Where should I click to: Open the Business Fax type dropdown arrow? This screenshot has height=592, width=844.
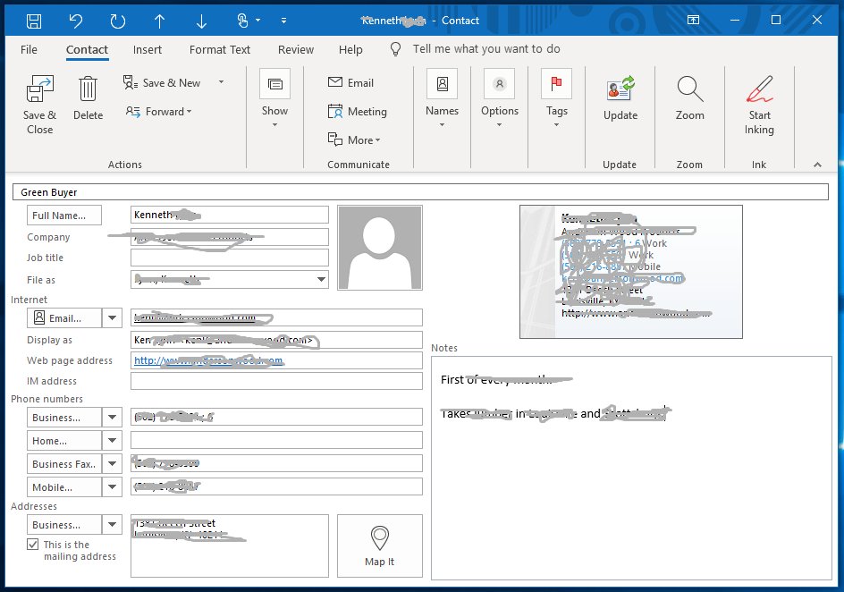(112, 463)
